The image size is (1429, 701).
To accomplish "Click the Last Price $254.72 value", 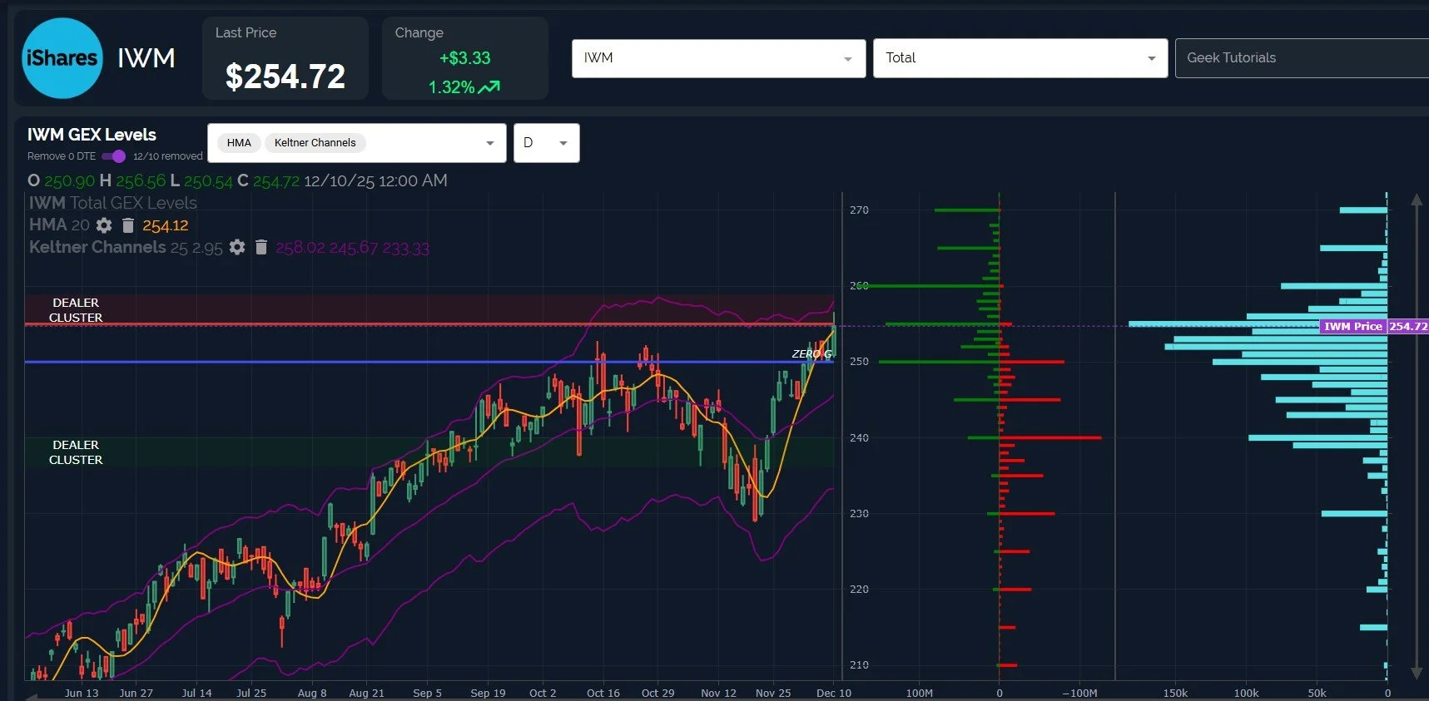I will point(285,77).
